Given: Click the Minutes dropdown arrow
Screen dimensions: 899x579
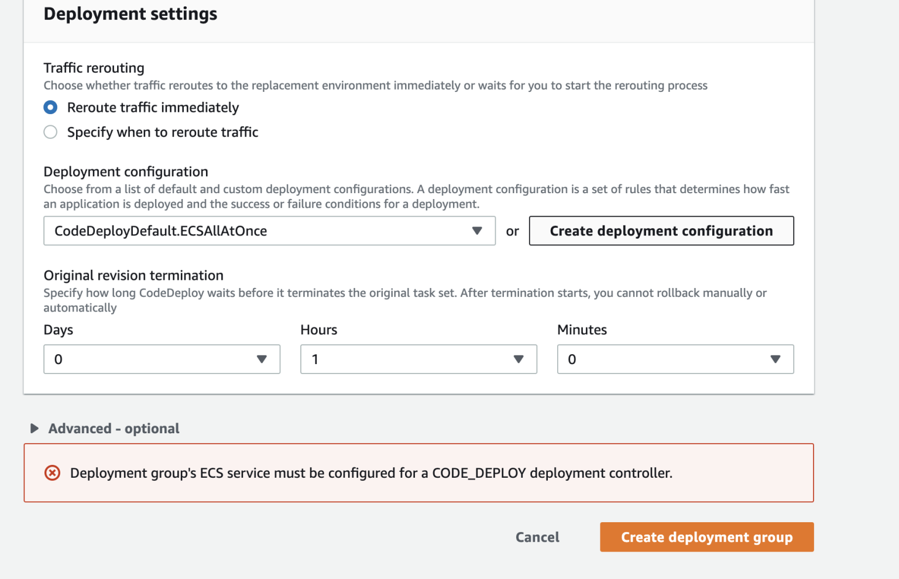Looking at the screenshot, I should 776,359.
